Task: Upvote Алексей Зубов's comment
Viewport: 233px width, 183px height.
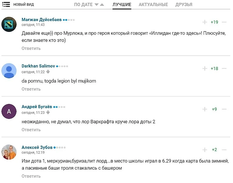Action: pos(205,150)
